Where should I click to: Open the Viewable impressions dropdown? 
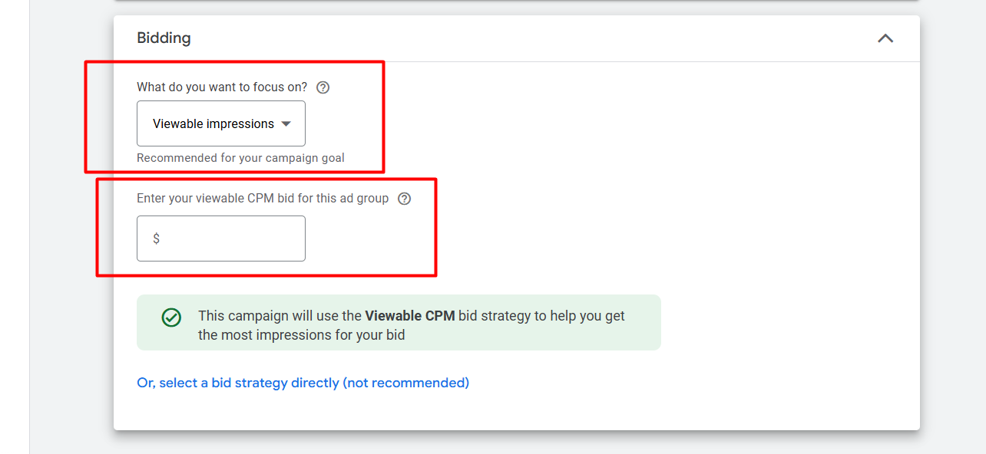tap(221, 123)
